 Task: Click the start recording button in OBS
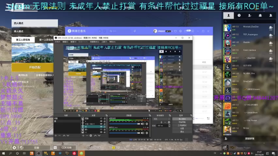point(182,122)
